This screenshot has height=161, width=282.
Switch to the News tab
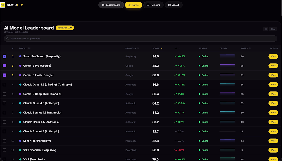(x=134, y=5)
